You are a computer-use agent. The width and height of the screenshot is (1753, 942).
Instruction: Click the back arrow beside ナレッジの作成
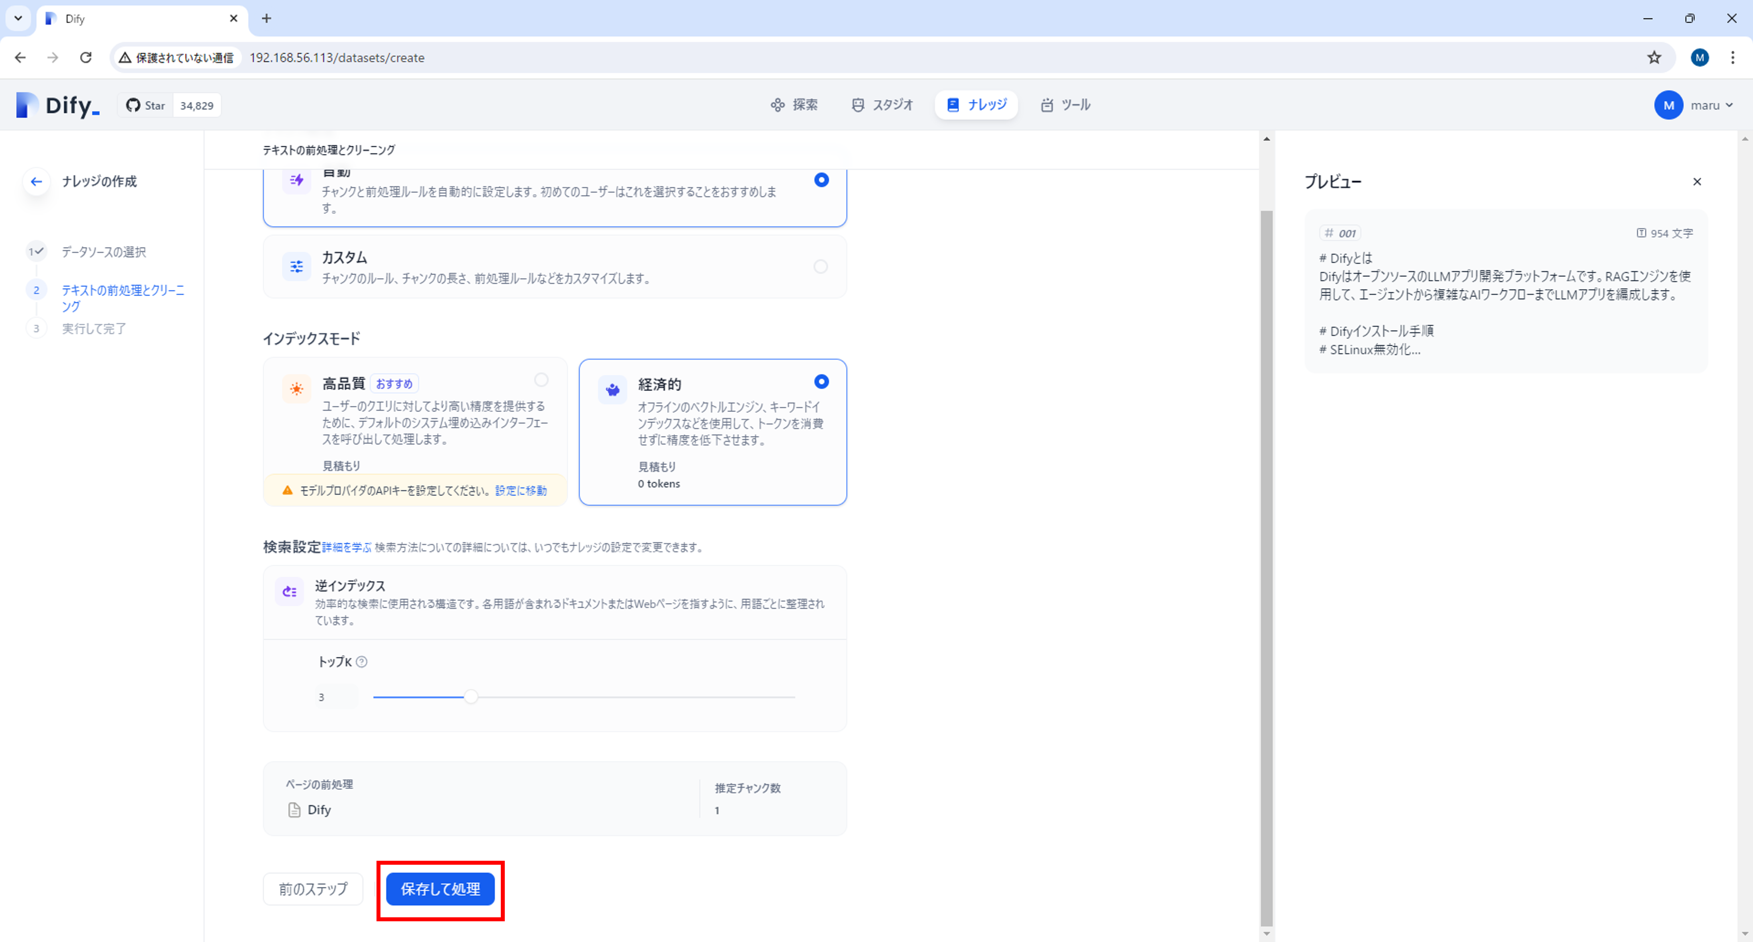click(36, 182)
